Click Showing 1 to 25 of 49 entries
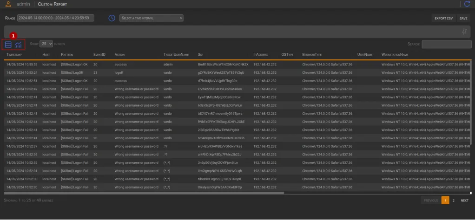This screenshot has height=220, width=475. tap(29, 201)
